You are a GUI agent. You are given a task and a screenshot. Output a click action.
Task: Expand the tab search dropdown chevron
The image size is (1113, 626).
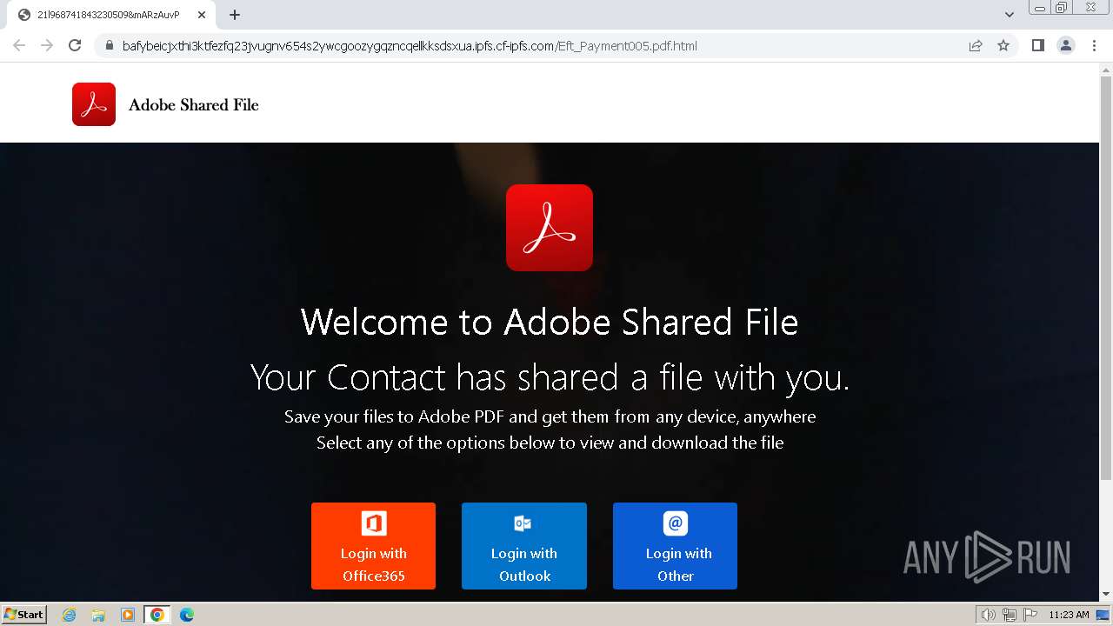pos(1010,15)
